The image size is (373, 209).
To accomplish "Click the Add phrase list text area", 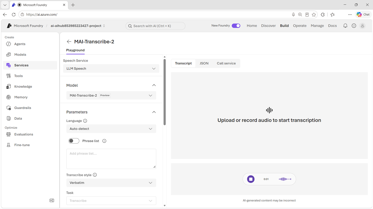I will tap(111, 159).
